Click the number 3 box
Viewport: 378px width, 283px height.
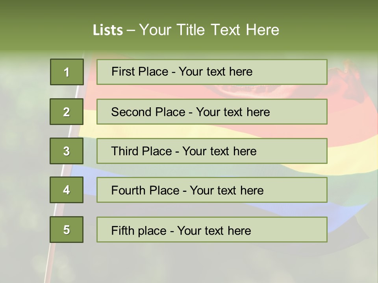tap(67, 151)
